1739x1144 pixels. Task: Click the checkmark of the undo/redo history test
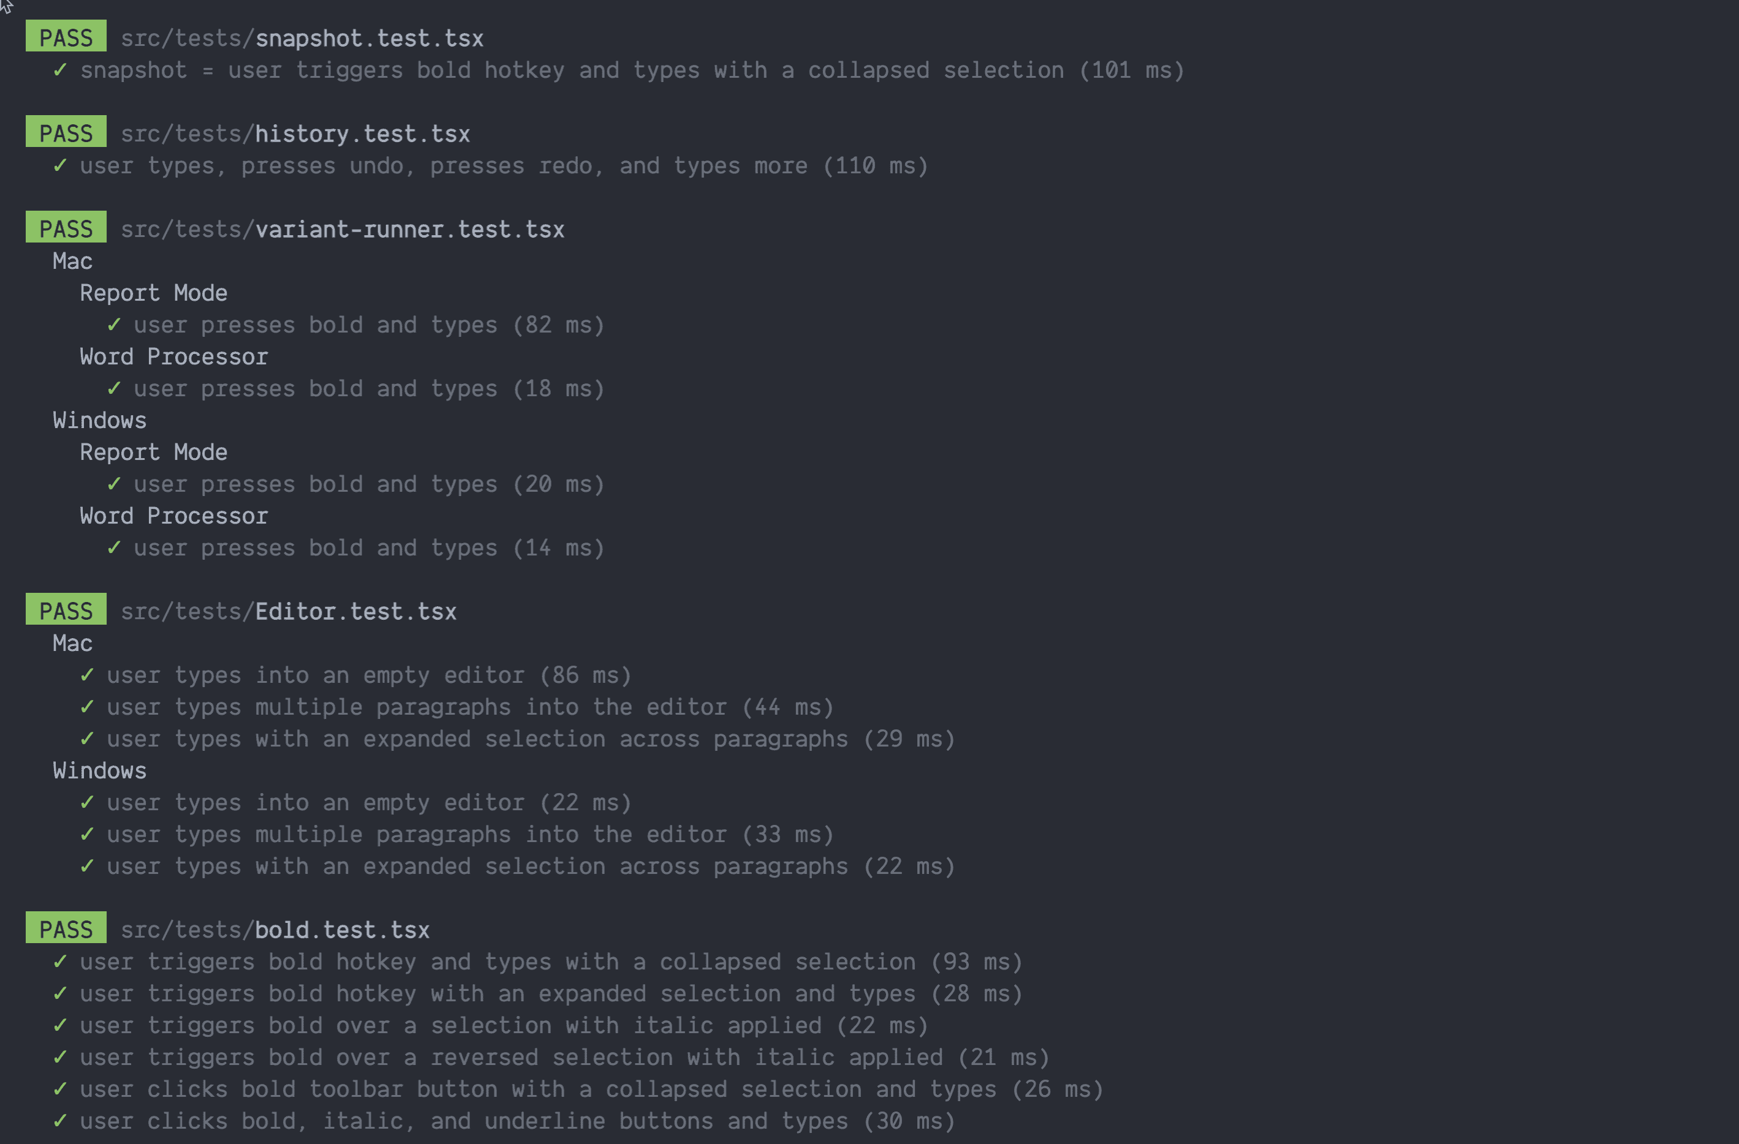(60, 166)
